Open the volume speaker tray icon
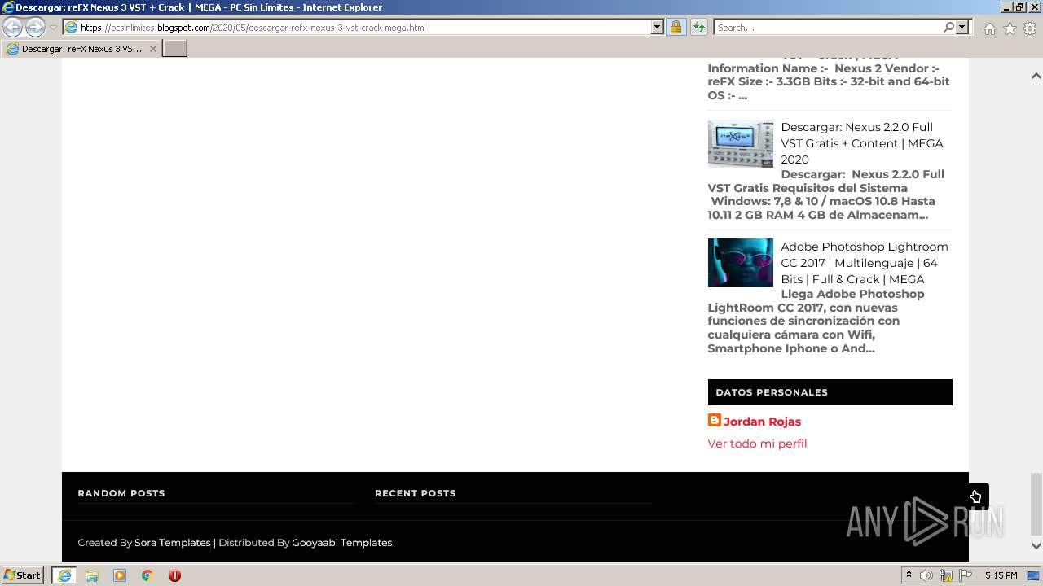Viewport: 1043px width, 586px height. 926,575
